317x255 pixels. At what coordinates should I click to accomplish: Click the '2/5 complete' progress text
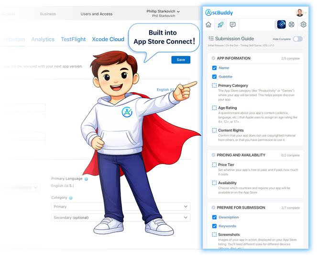[290, 59]
